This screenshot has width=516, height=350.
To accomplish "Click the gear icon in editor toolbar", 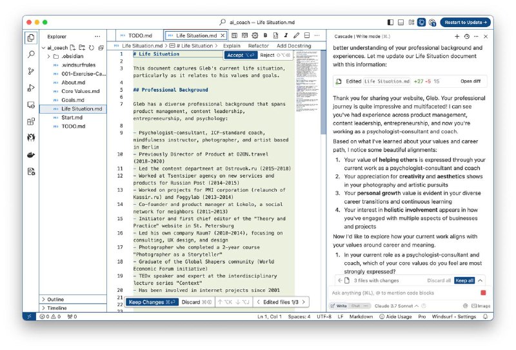I will [255, 36].
